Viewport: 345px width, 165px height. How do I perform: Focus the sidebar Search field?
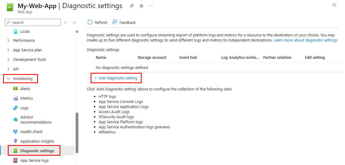33,22
